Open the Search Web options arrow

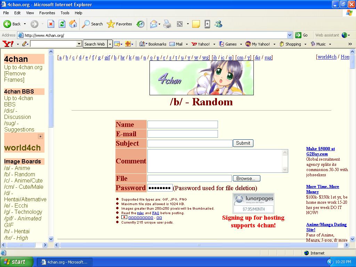point(110,44)
